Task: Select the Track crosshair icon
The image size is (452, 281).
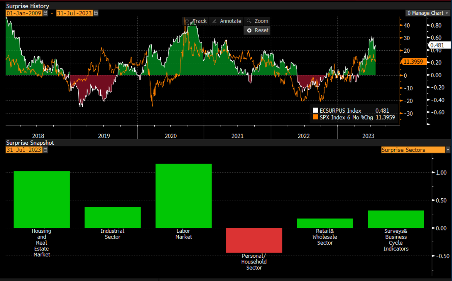Action: pyautogui.click(x=187, y=21)
